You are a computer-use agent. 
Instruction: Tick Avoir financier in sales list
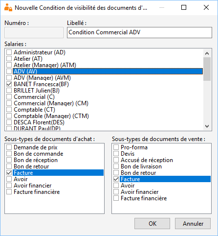pos(116,192)
